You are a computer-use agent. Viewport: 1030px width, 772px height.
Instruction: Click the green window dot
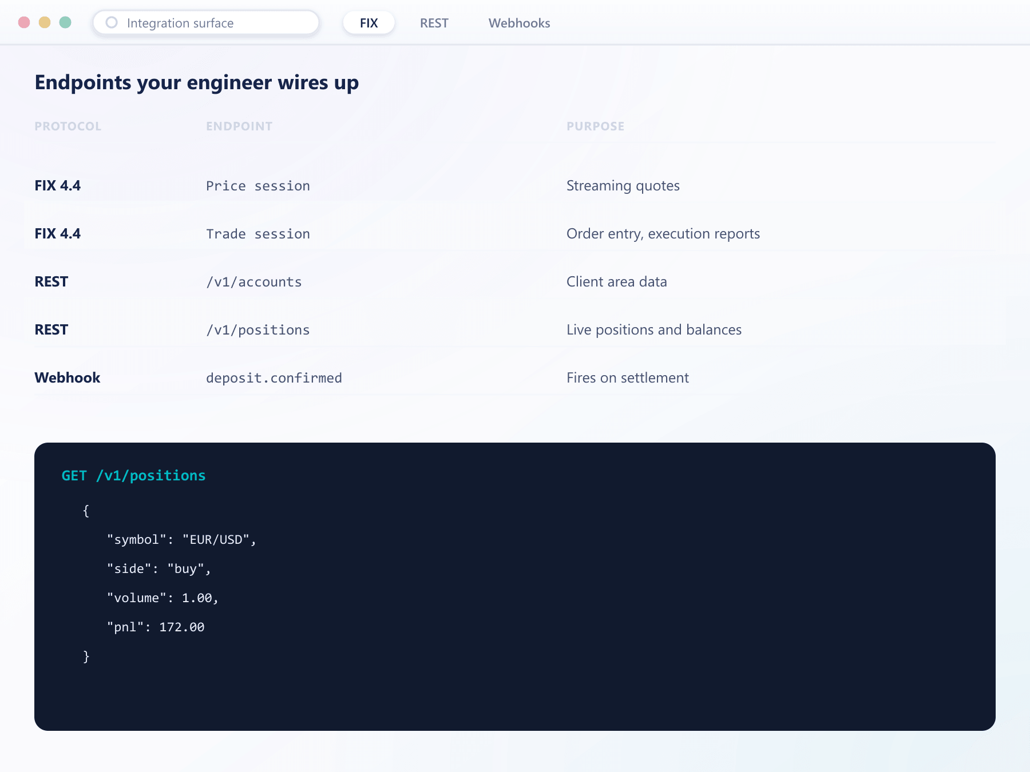pos(65,22)
